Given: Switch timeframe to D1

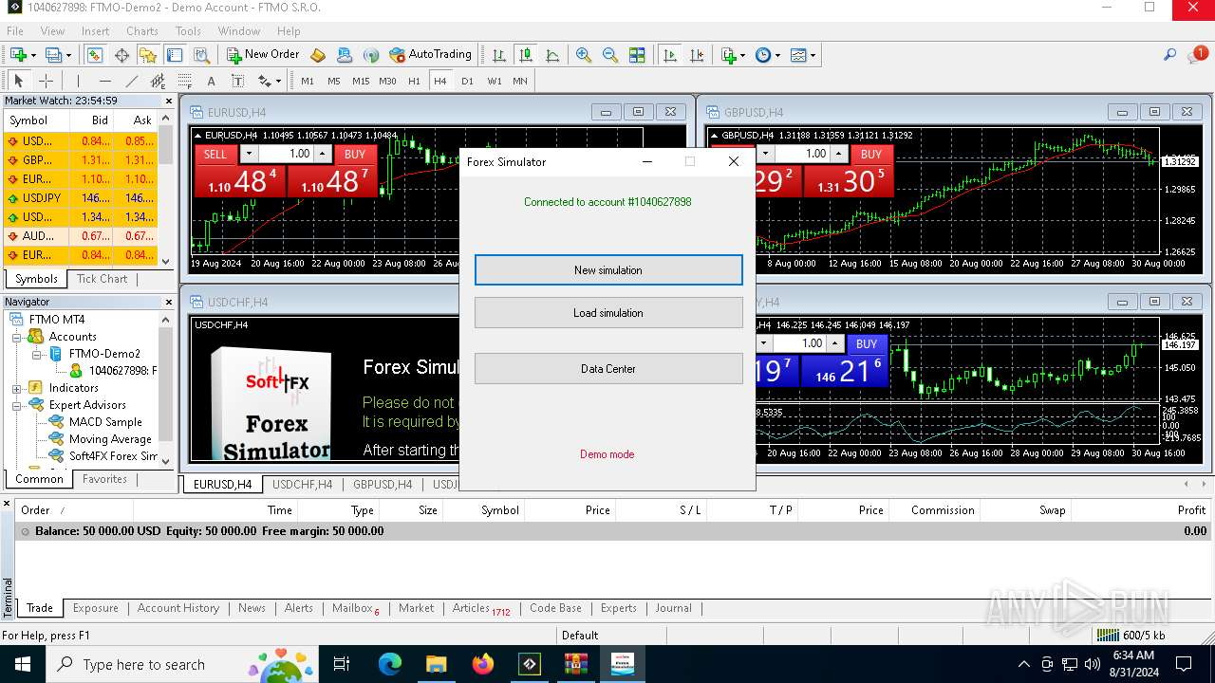Looking at the screenshot, I should point(467,81).
